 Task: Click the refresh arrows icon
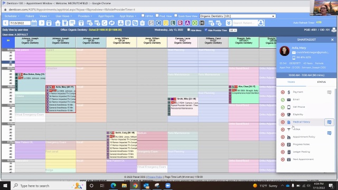(111, 23)
